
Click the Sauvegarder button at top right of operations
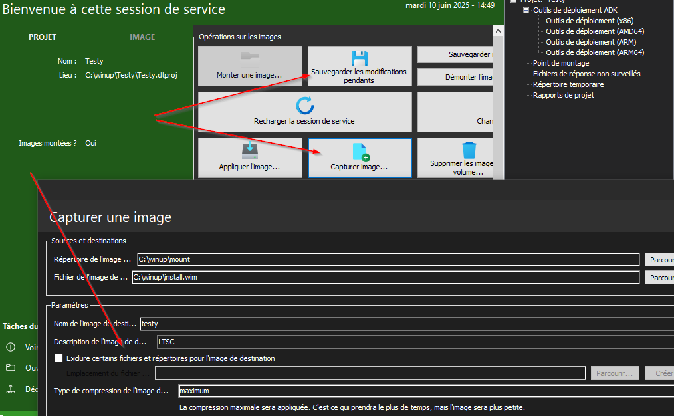click(455, 54)
